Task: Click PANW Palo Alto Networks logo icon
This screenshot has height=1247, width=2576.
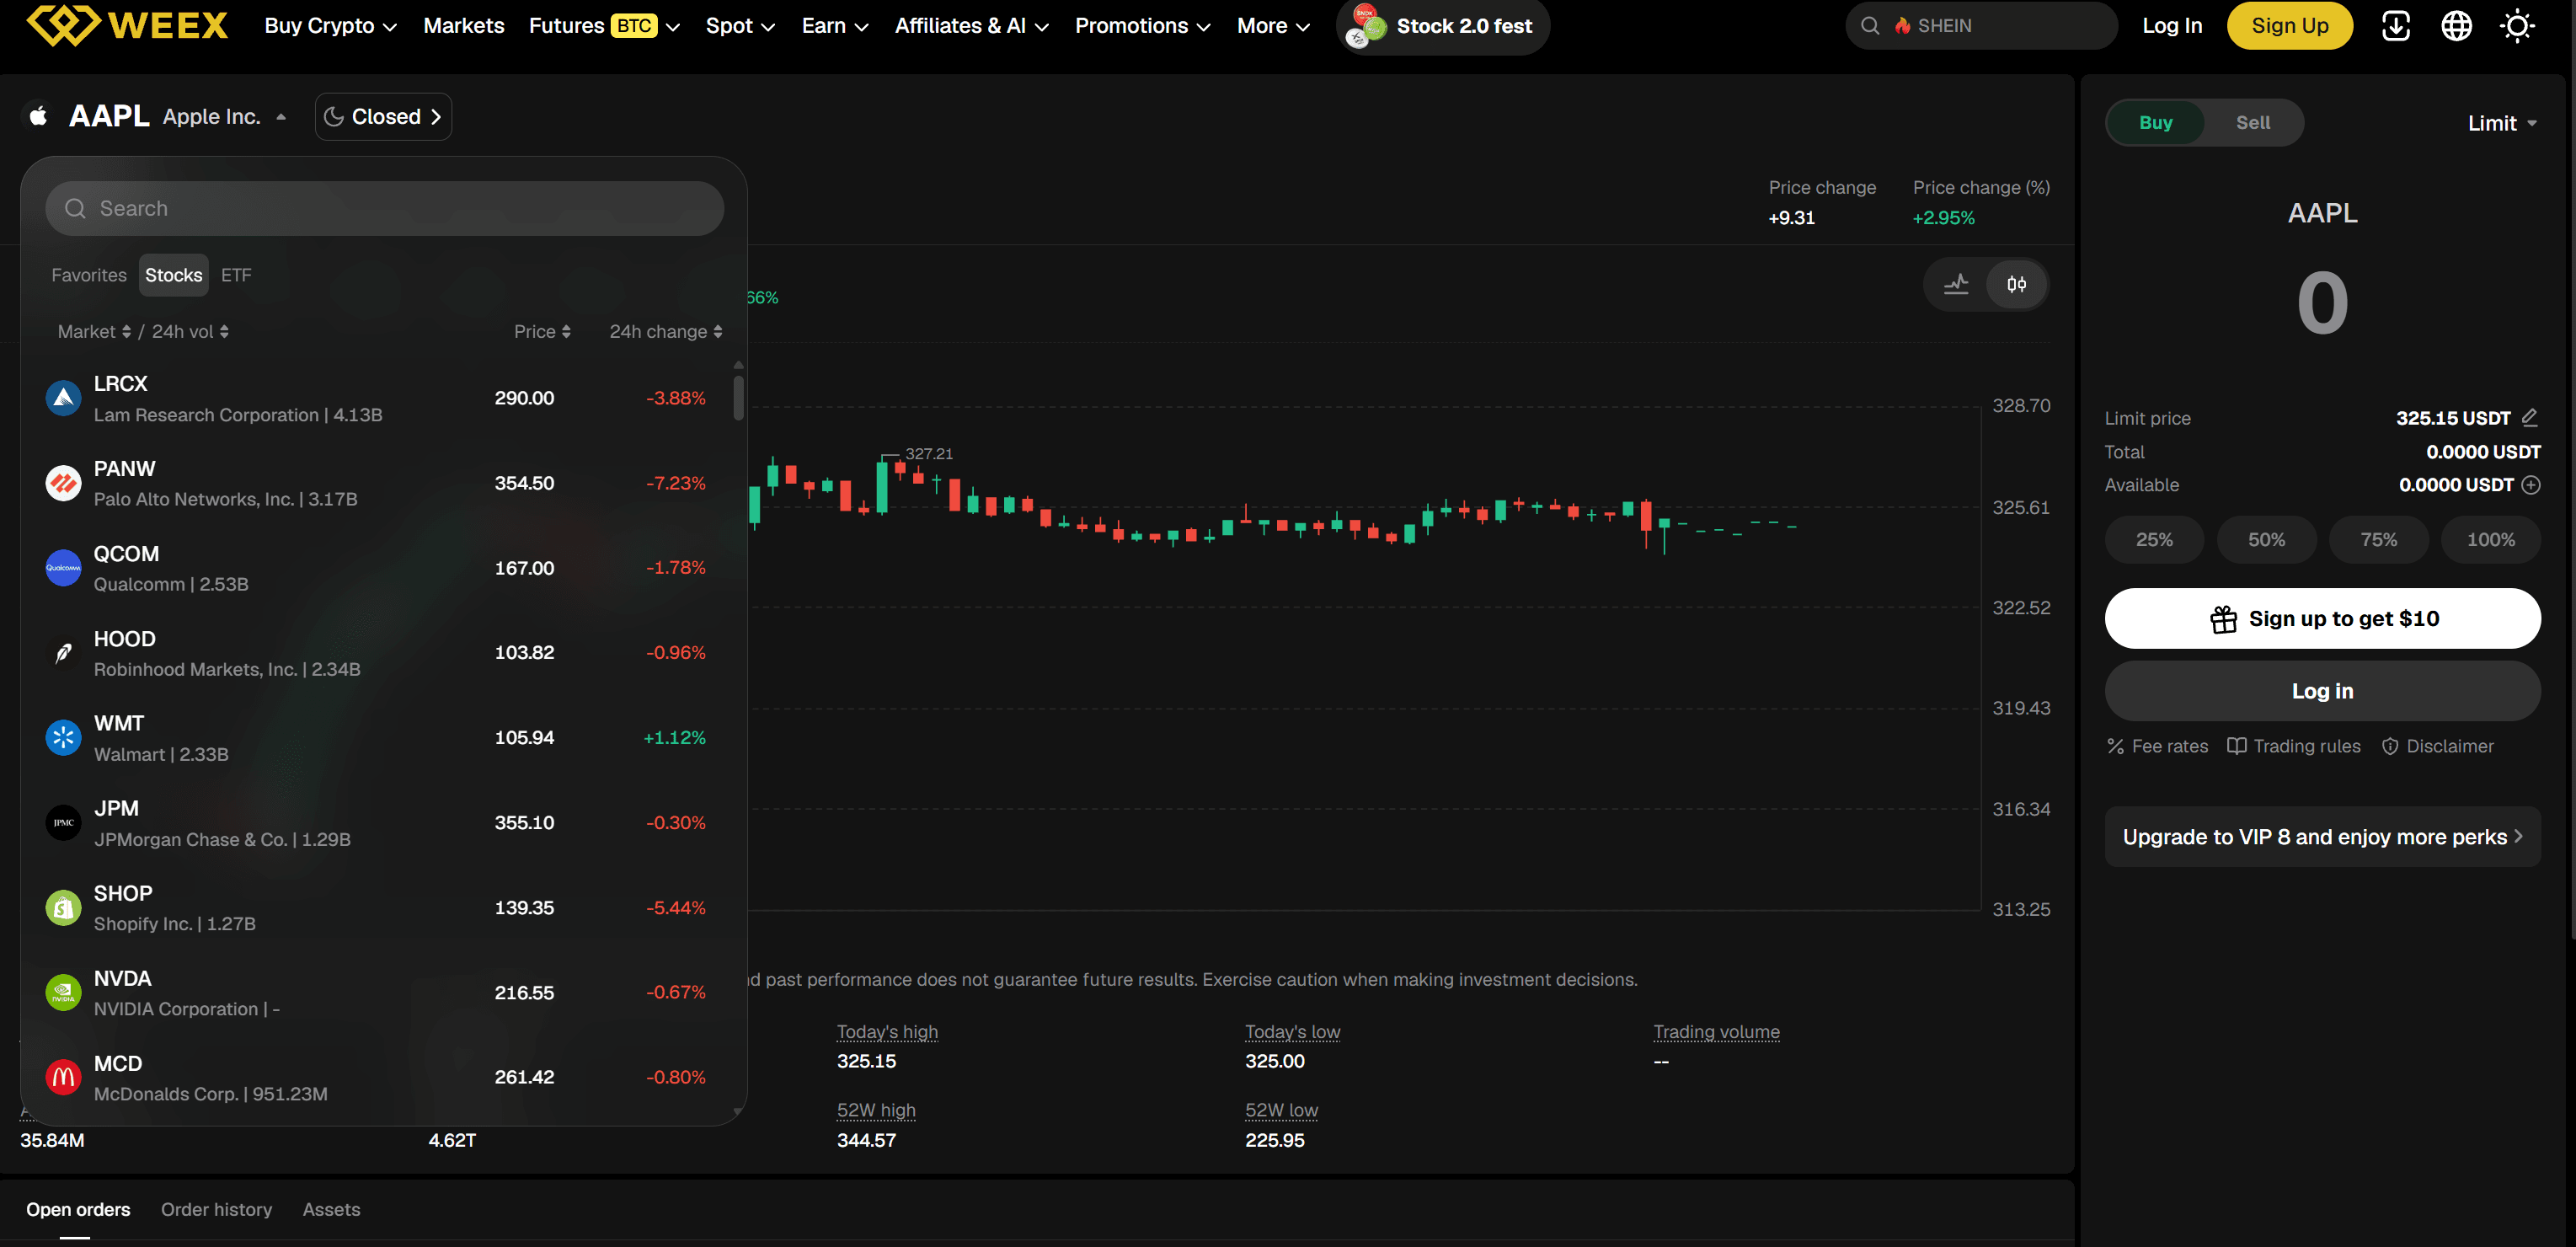Action: click(x=63, y=483)
